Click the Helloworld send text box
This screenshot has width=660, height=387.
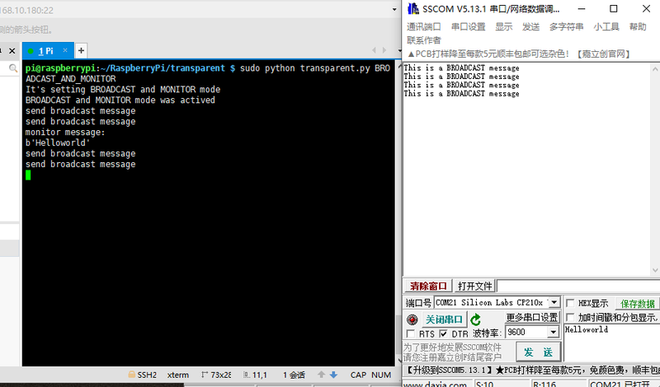(x=612, y=343)
